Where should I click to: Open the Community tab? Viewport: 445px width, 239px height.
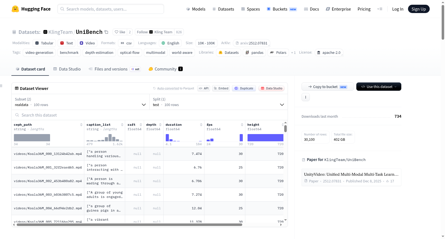[x=165, y=69]
